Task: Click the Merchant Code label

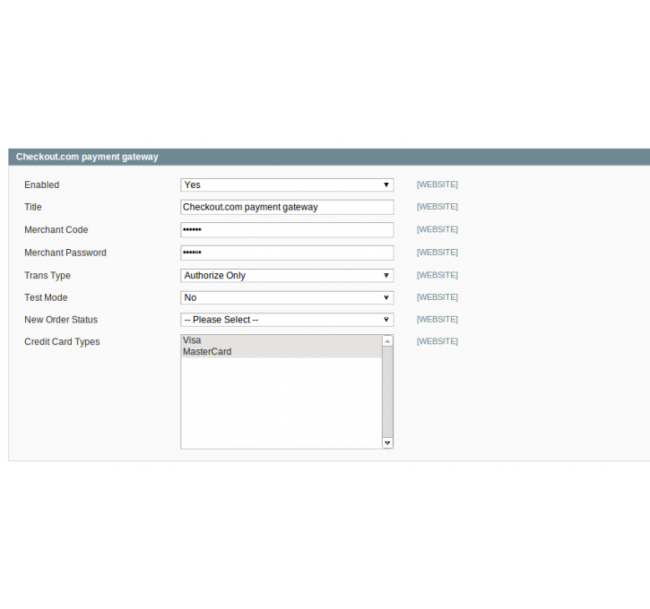Action: point(56,230)
